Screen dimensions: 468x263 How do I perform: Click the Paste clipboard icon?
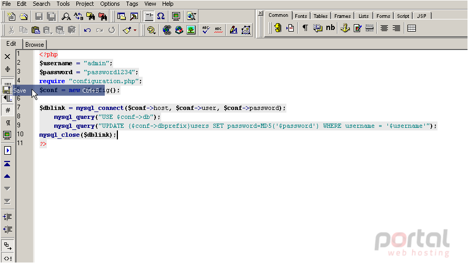tap(35, 30)
